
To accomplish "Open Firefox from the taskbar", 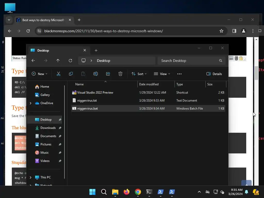I will tap(126, 192).
